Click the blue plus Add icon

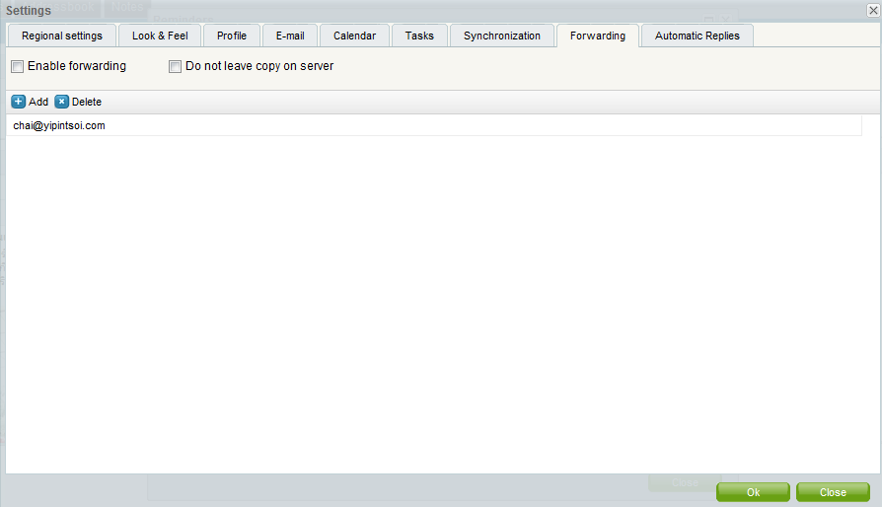click(18, 102)
